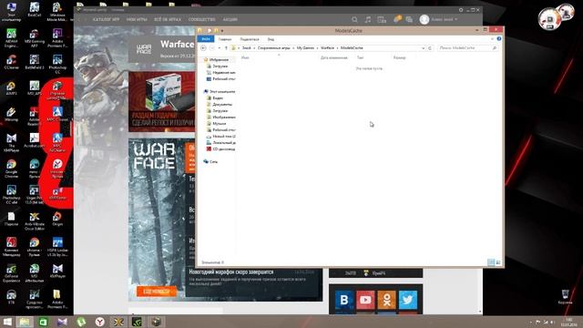Open Windows Start button
Viewport: 583px width, 328px height.
click(7, 322)
